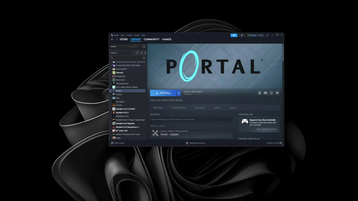Select Paragnosia in game list
Image resolution: width=358 pixels, height=201 pixels.
click(120, 76)
